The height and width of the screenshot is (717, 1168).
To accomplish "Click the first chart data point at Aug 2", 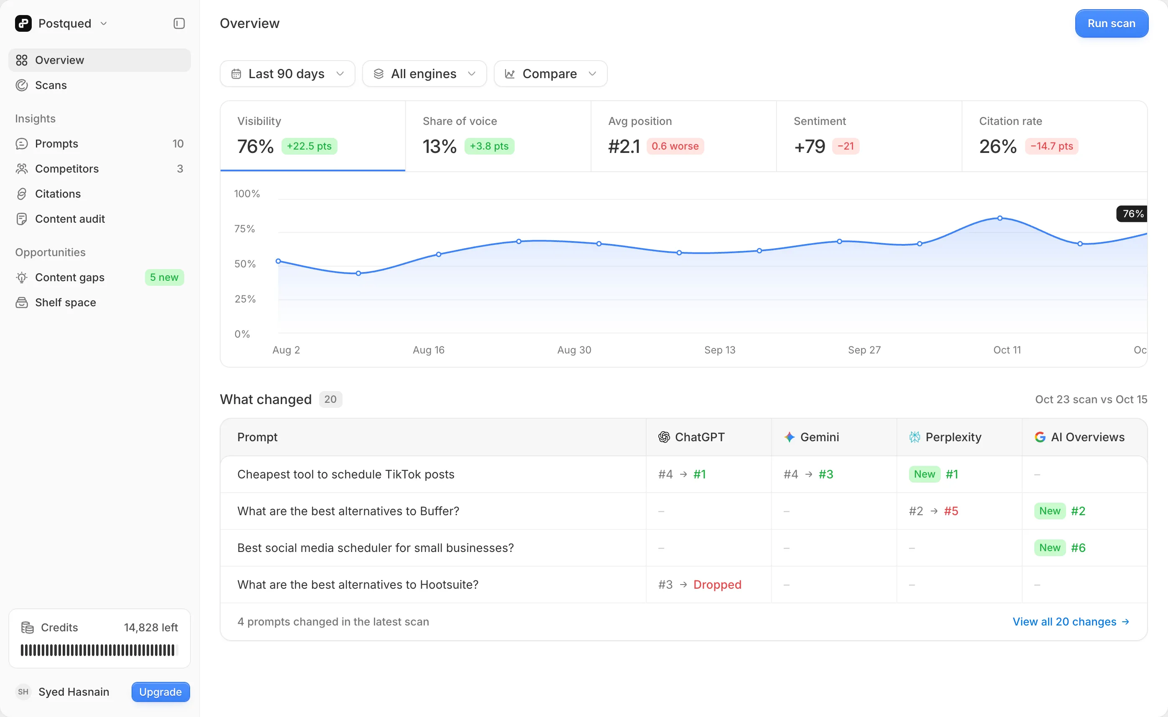I will click(x=278, y=261).
